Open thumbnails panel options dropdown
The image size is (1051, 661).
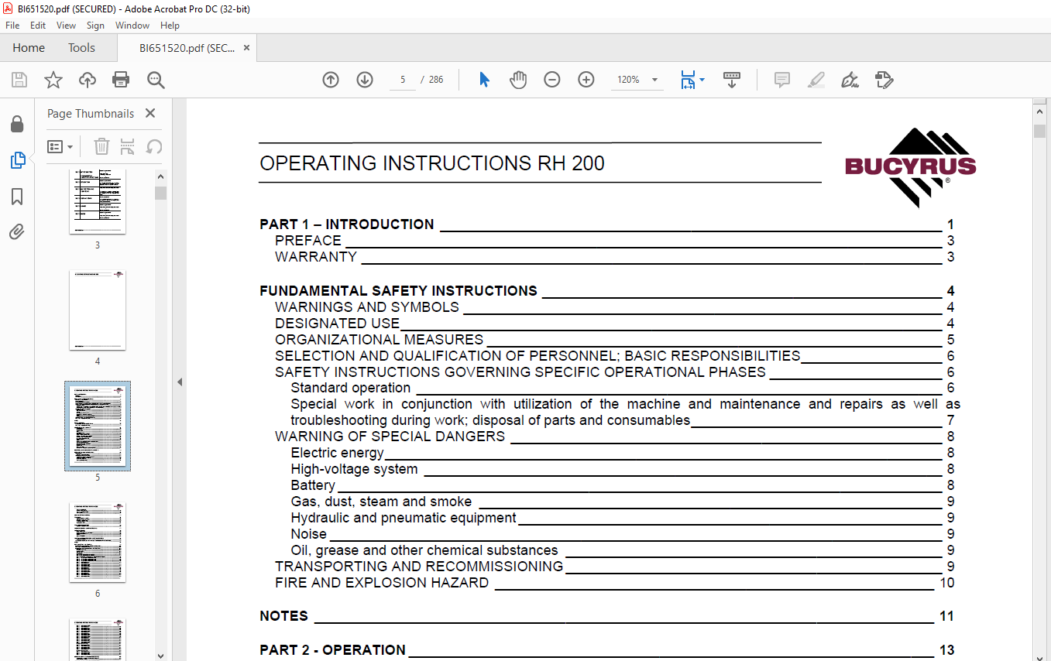pyautogui.click(x=60, y=146)
